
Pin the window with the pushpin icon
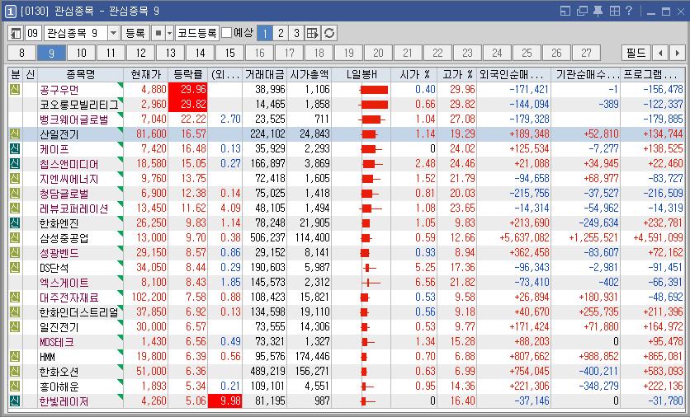[x=598, y=11]
